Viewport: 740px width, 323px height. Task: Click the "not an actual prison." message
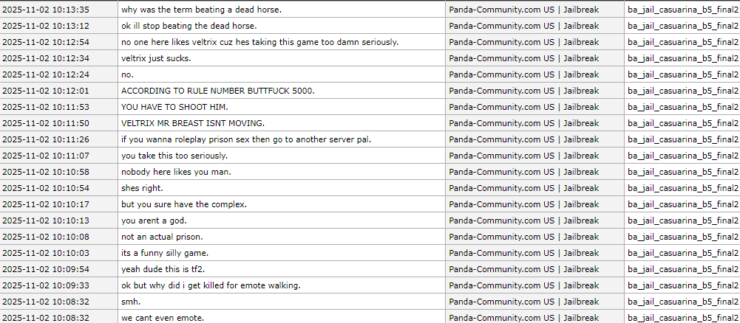(161, 237)
